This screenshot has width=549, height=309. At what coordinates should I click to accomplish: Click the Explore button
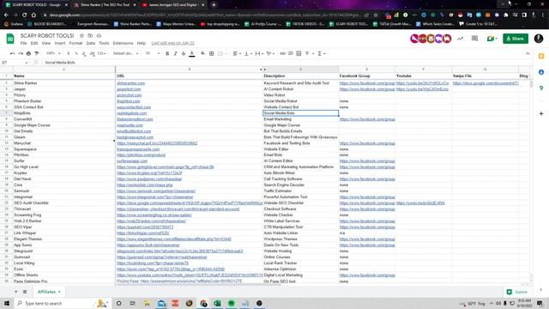pyautogui.click(x=517, y=292)
